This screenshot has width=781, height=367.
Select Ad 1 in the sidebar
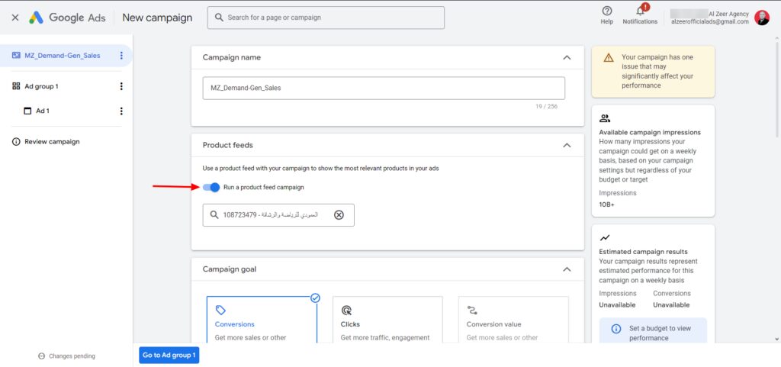pos(43,111)
